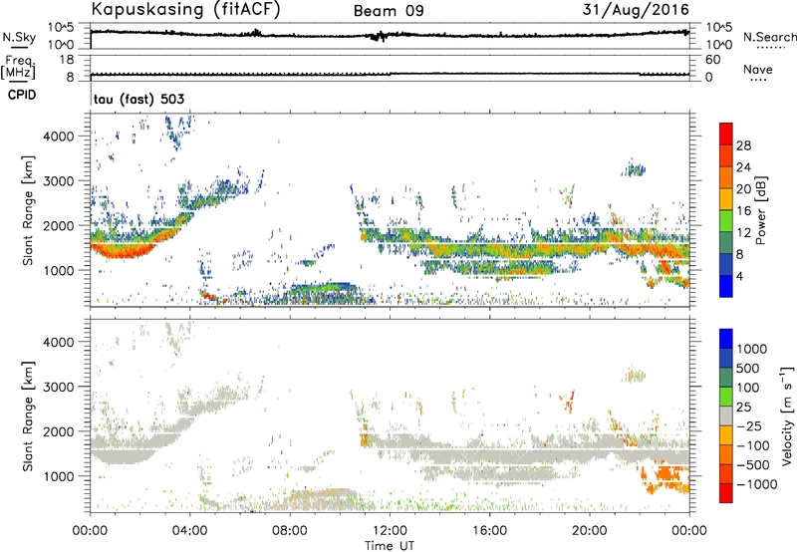Click the blue bottom of power colorbar
797x552 pixels.
pyautogui.click(x=726, y=286)
